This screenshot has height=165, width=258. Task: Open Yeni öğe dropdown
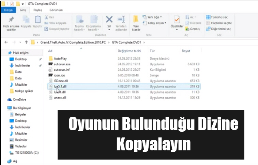(x=152, y=17)
